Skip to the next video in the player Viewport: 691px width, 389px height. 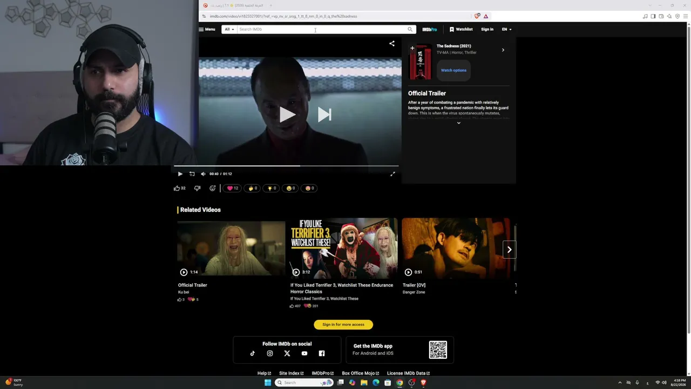pyautogui.click(x=324, y=115)
